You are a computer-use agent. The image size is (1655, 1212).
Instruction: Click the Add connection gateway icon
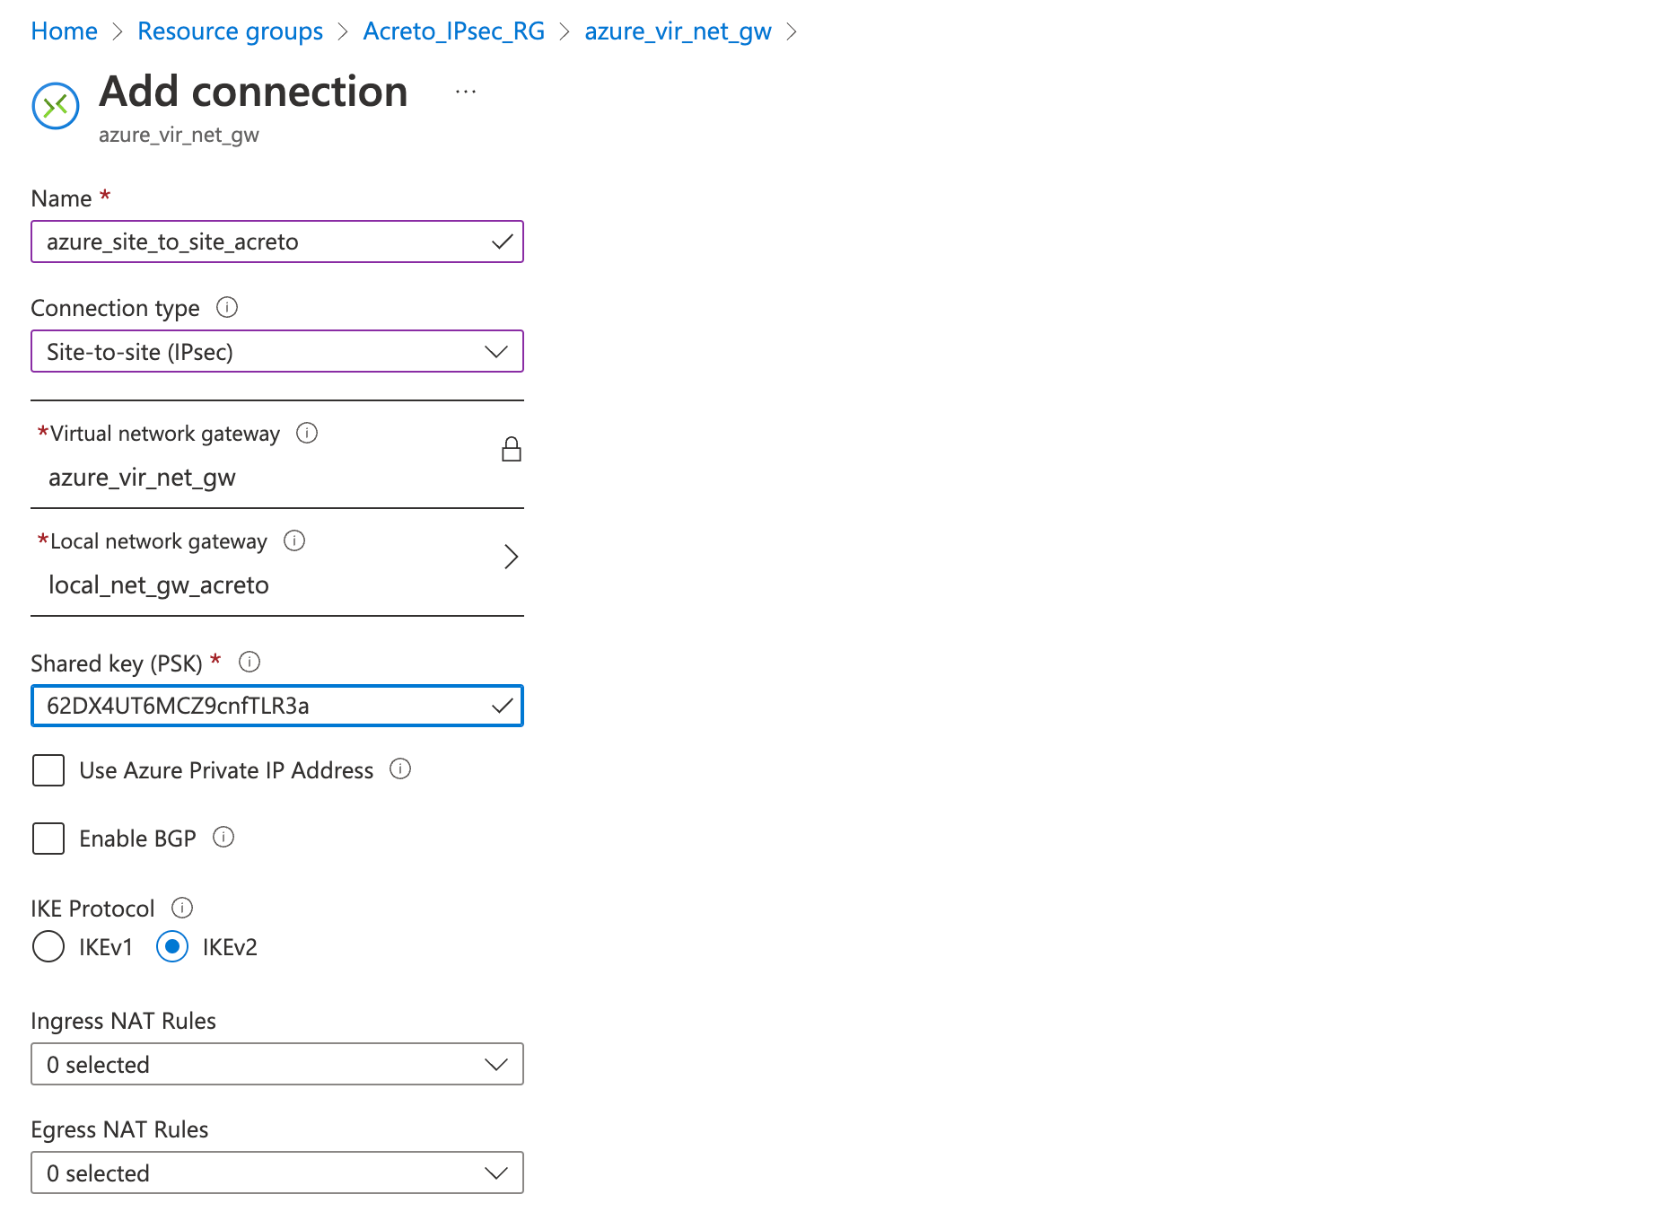click(x=56, y=106)
